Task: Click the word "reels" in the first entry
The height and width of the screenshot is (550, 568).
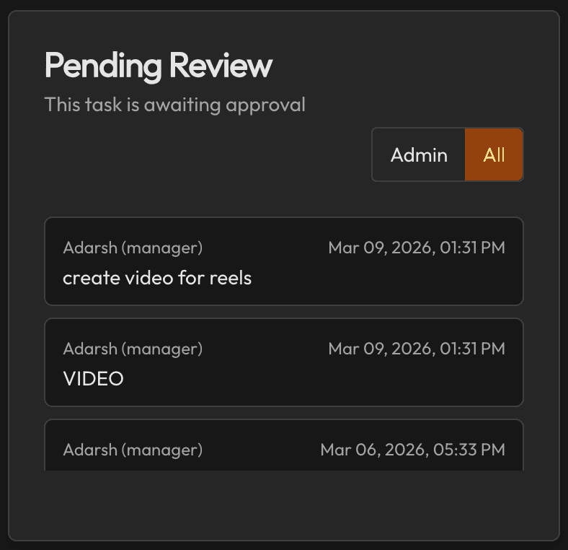Action: (x=231, y=279)
